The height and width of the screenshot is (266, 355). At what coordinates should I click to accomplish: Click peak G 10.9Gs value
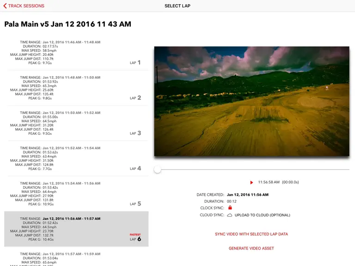(x=48, y=204)
